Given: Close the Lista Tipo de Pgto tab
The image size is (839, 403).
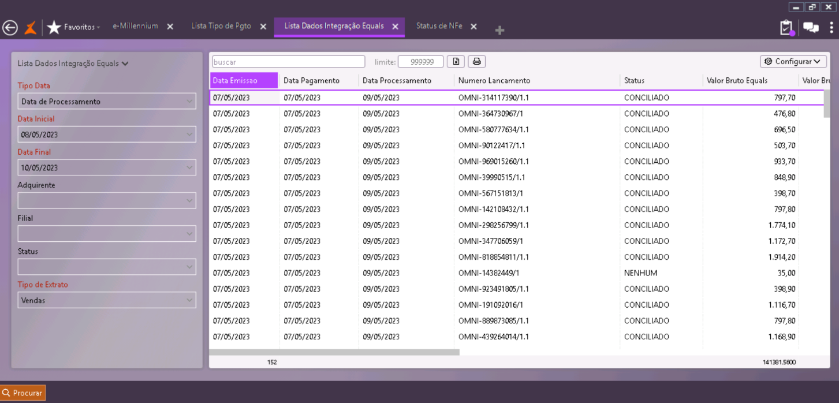Looking at the screenshot, I should [263, 27].
